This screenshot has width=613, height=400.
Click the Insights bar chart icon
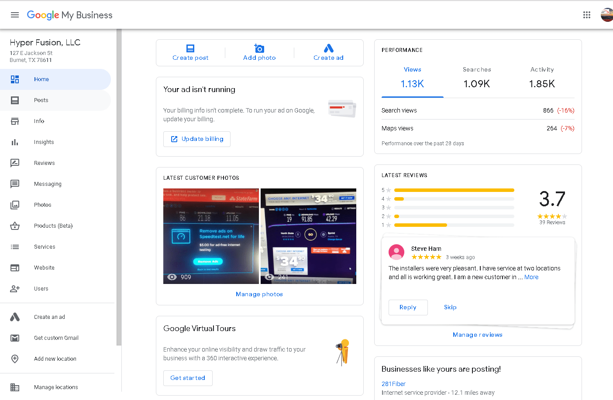[15, 142]
